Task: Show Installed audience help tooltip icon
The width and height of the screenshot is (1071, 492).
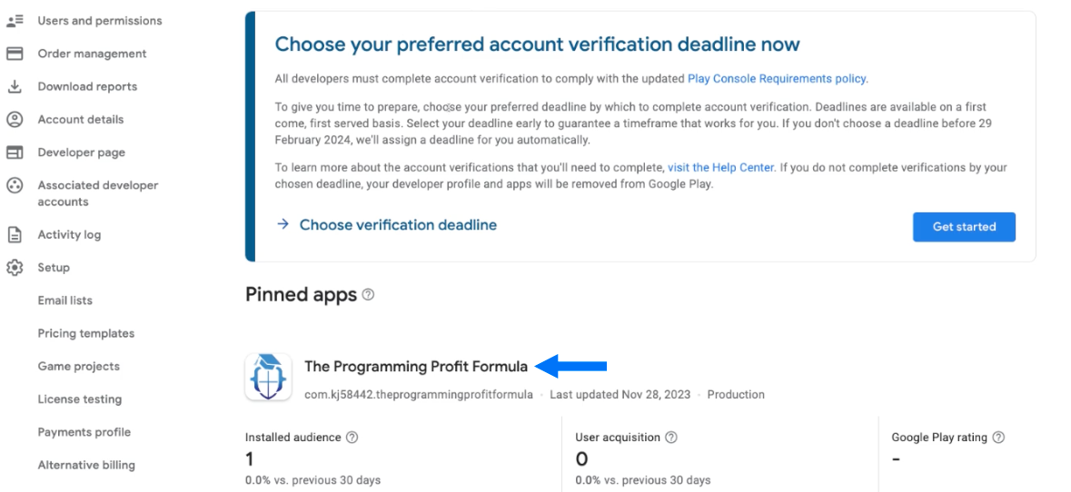Action: (352, 438)
